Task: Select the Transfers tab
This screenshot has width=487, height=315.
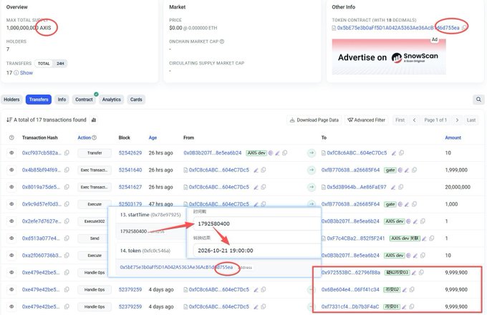Action: [x=39, y=100]
